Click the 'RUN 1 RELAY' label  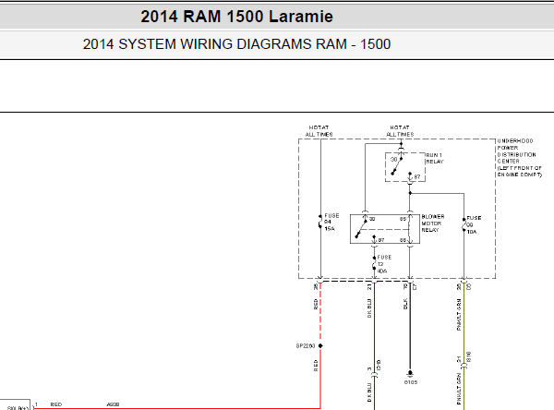[435, 158]
